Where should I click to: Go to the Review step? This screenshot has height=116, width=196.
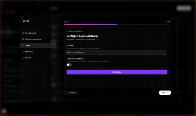pyautogui.click(x=28, y=58)
